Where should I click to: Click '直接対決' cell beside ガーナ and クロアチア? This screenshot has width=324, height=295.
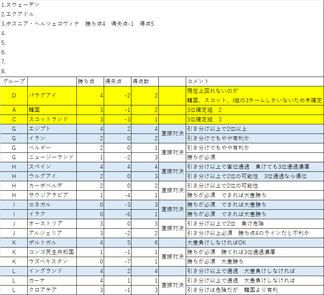coord(172,286)
